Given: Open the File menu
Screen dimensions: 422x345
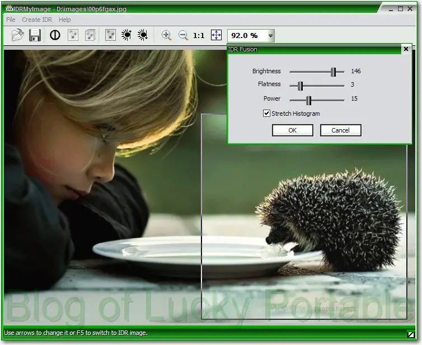Looking at the screenshot, I should tap(11, 20).
